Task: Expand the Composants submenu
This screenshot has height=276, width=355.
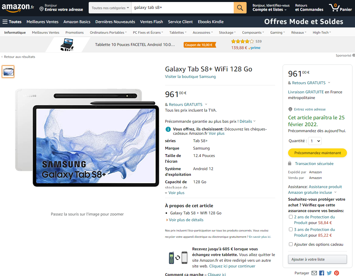Action: click(x=253, y=33)
